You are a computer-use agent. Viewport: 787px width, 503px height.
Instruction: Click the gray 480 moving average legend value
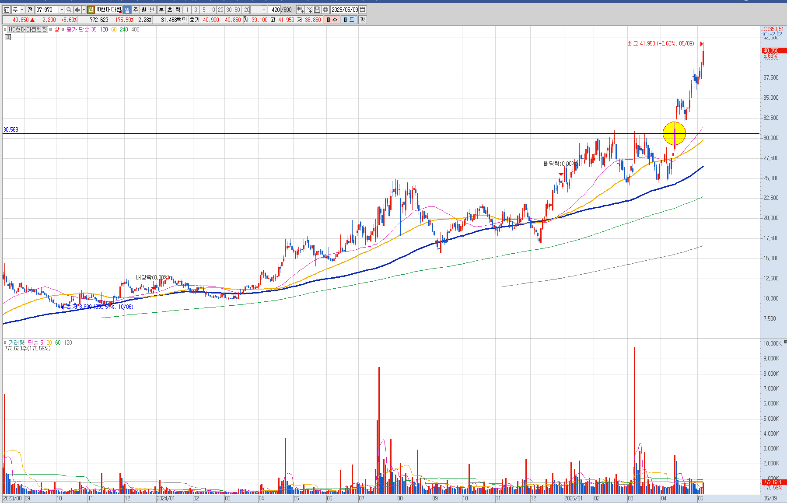pyautogui.click(x=135, y=29)
